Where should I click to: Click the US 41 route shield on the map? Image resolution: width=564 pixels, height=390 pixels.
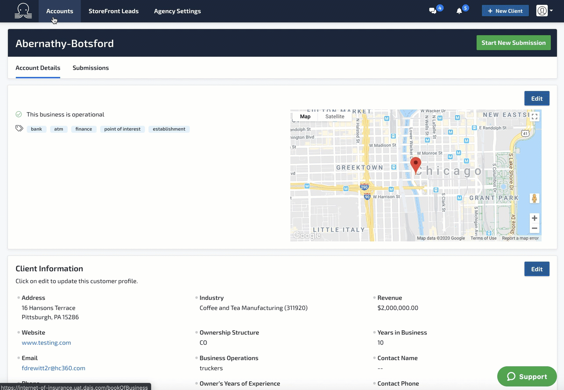pyautogui.click(x=525, y=133)
